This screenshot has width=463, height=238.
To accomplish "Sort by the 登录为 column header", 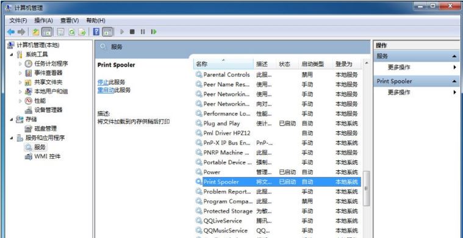I will (347, 64).
